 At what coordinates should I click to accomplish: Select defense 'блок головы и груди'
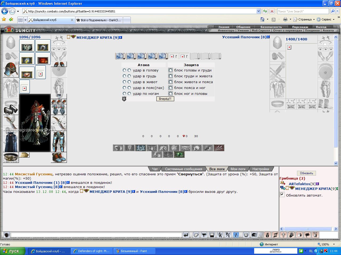(x=170, y=70)
